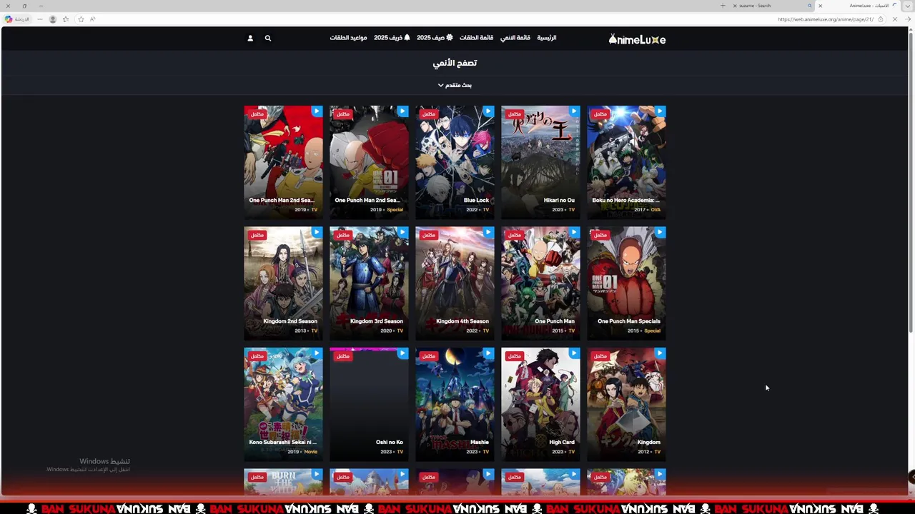Go to الرئيسية home menu item
The image size is (915, 514).
[x=547, y=38]
